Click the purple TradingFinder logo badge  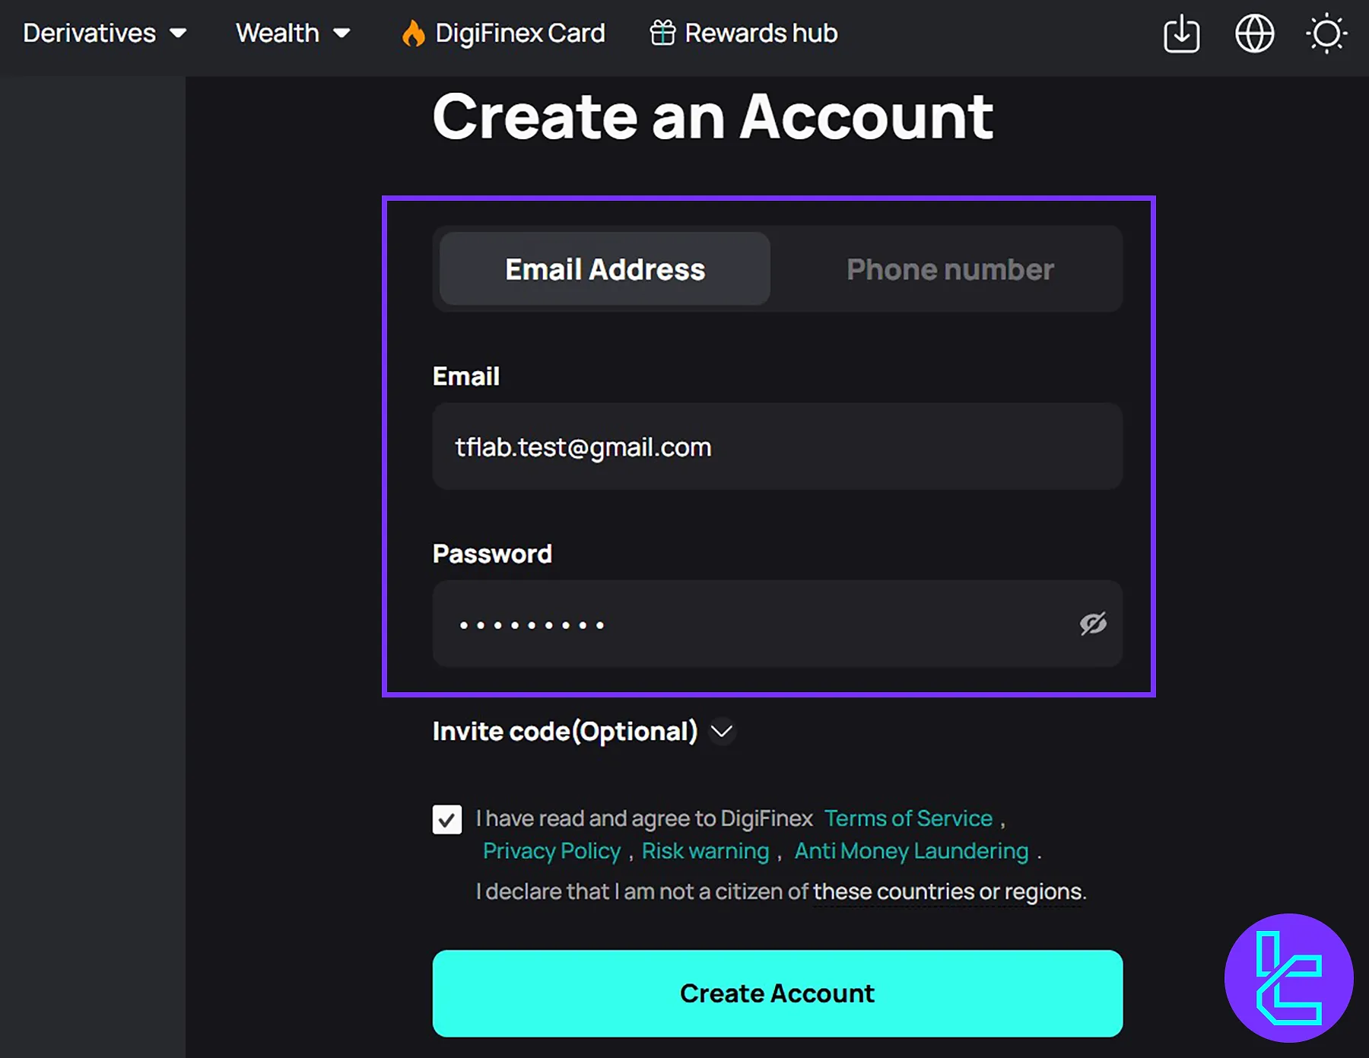1289,978
